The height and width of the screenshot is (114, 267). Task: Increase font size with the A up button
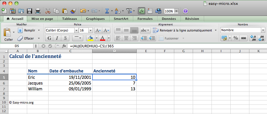click(x=98, y=31)
